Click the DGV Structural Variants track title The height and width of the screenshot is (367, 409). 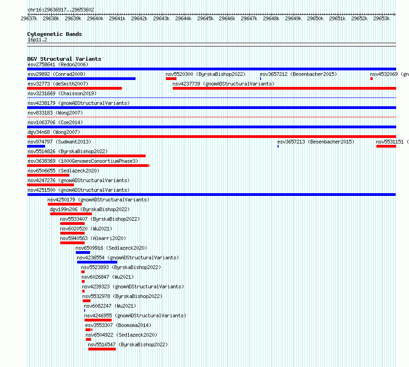(64, 59)
